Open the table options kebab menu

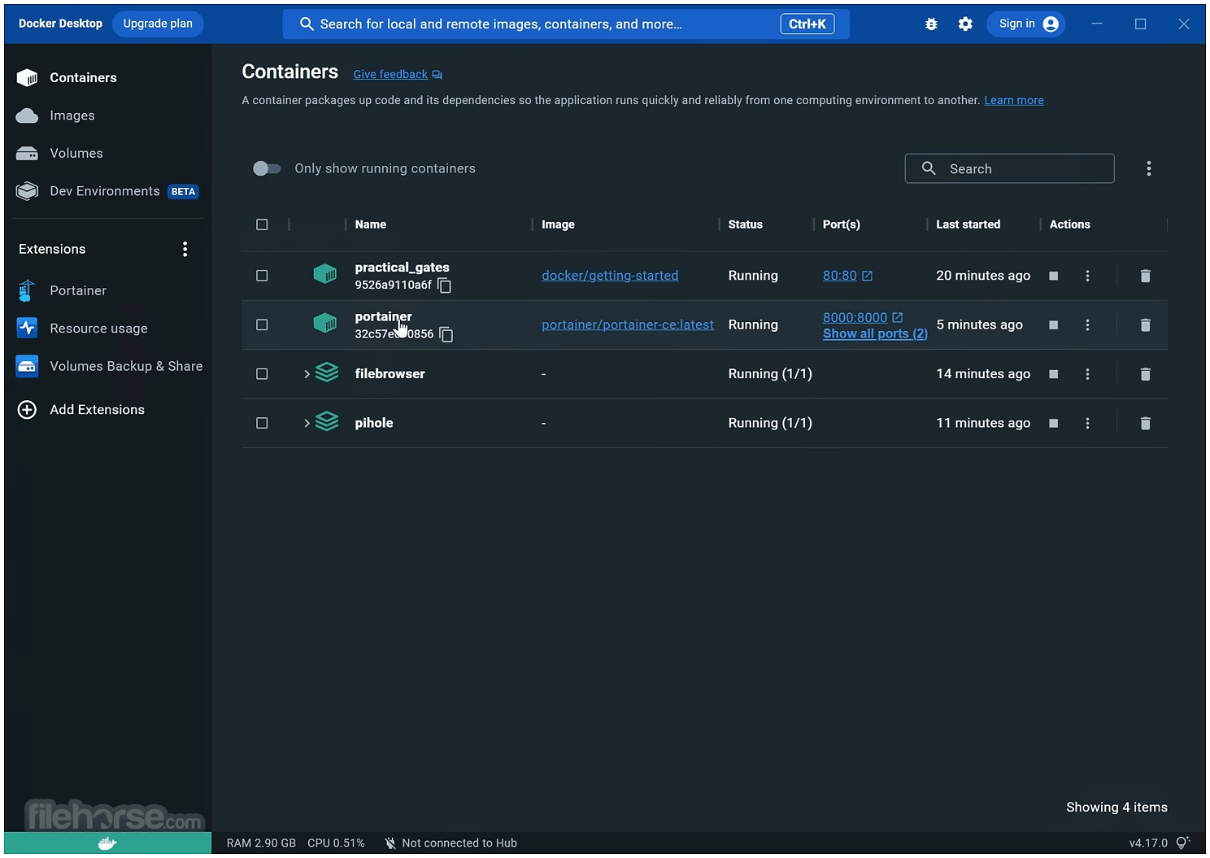click(x=1148, y=168)
